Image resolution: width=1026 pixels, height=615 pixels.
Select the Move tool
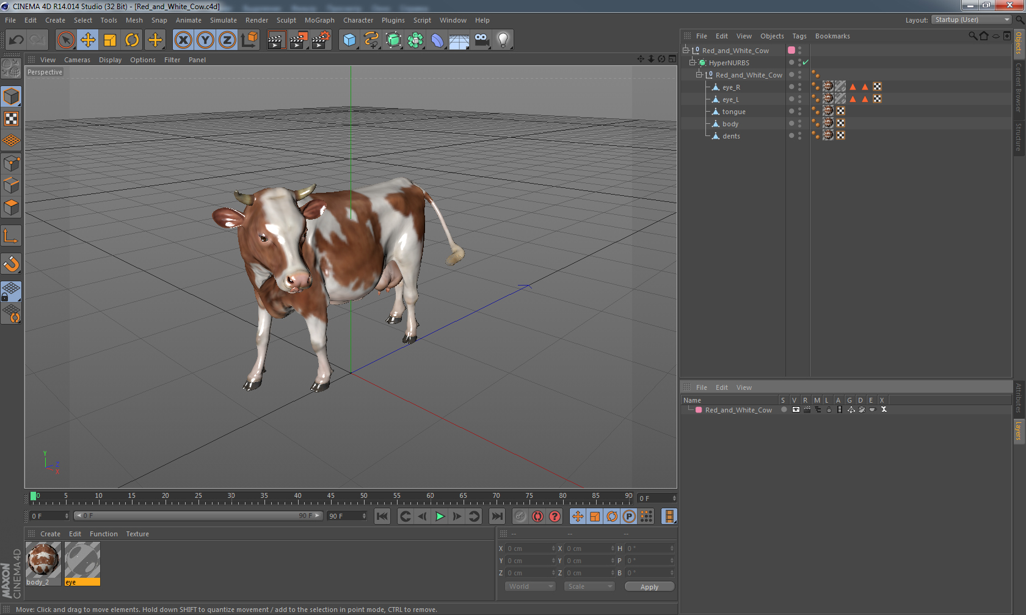click(x=88, y=40)
